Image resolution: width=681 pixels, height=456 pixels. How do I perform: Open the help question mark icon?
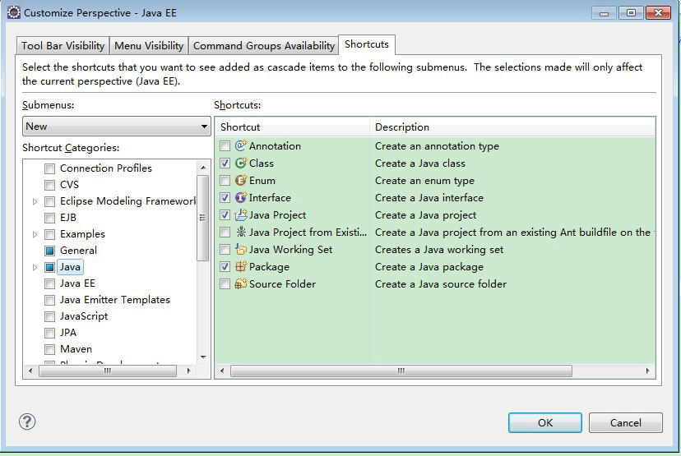pos(27,421)
